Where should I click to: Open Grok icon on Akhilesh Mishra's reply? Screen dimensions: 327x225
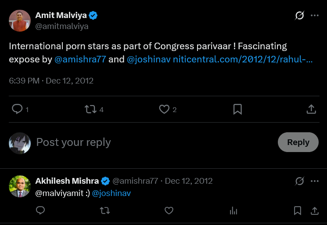coord(299,181)
